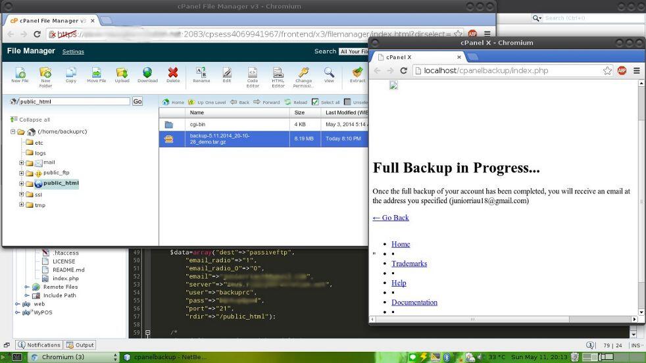Image resolution: width=646 pixels, height=363 pixels.
Task: Select the backup-5.11.2014 tar.gz file
Action: tap(264, 139)
